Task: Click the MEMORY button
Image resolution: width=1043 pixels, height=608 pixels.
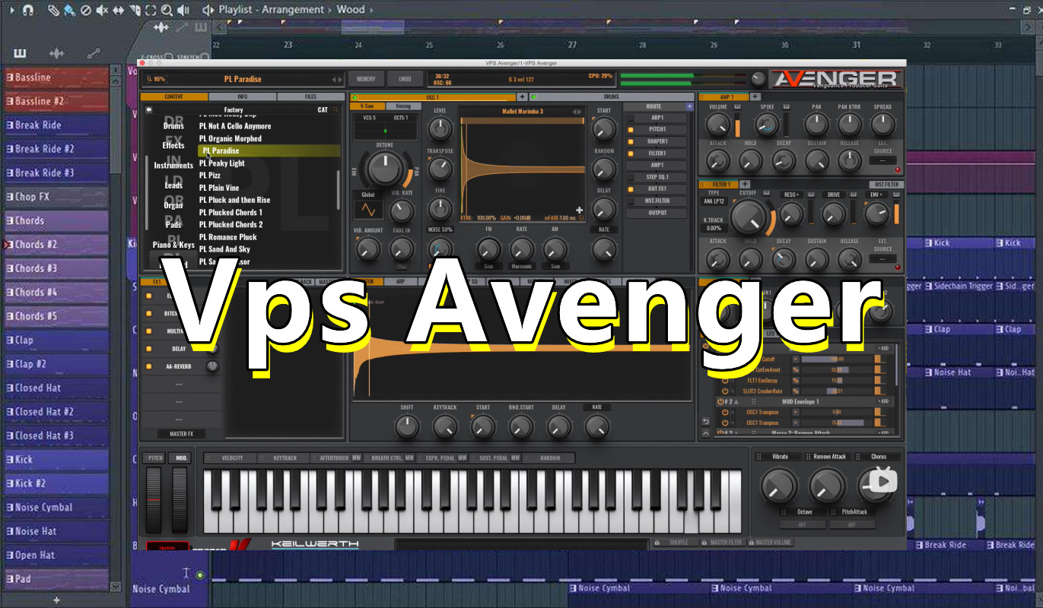Action: pyautogui.click(x=366, y=79)
